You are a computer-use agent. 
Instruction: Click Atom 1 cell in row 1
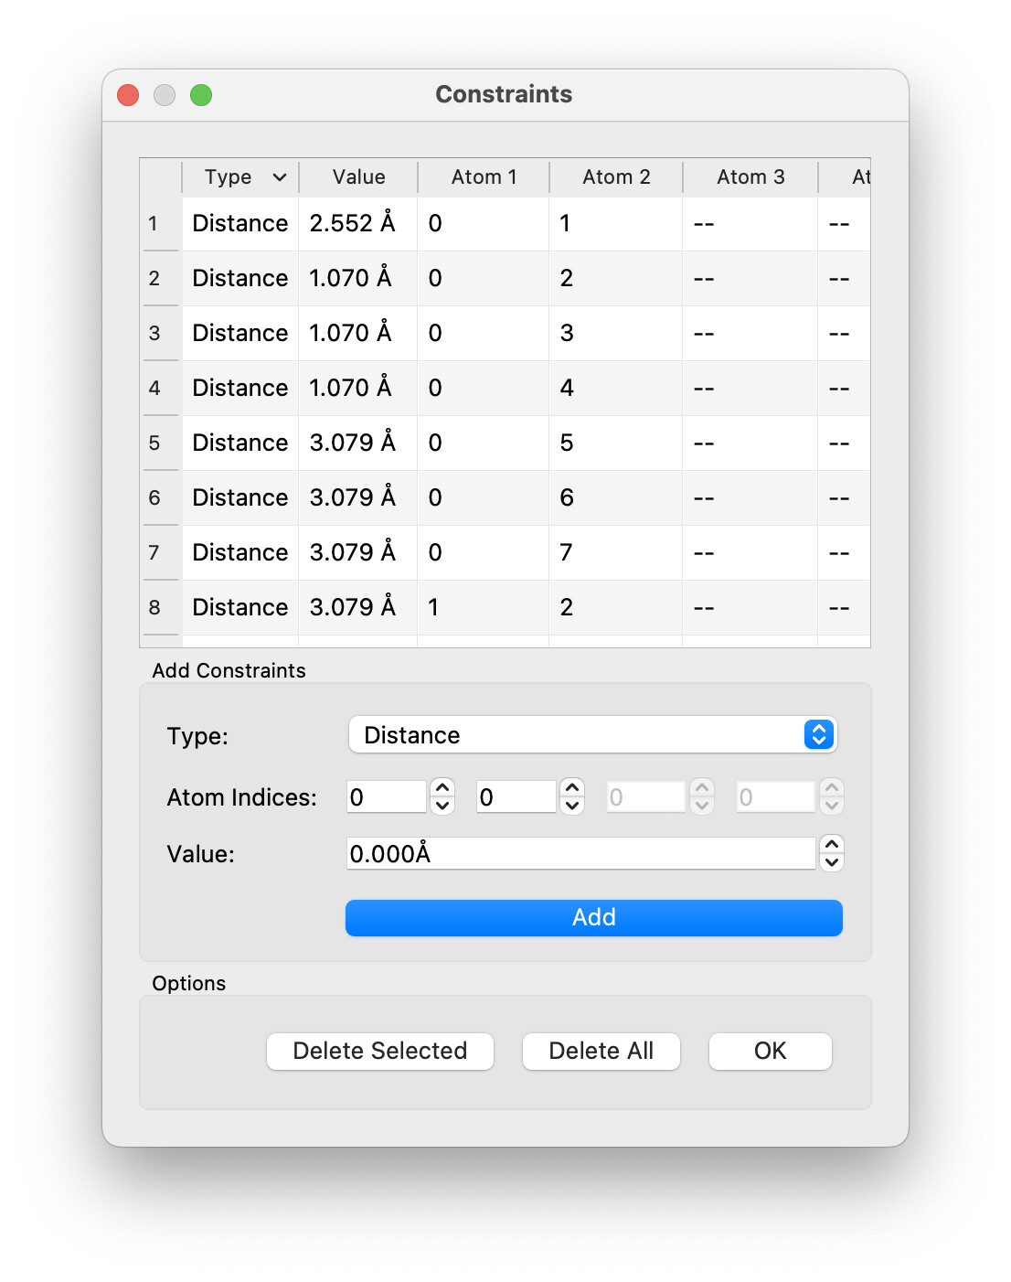coord(484,223)
